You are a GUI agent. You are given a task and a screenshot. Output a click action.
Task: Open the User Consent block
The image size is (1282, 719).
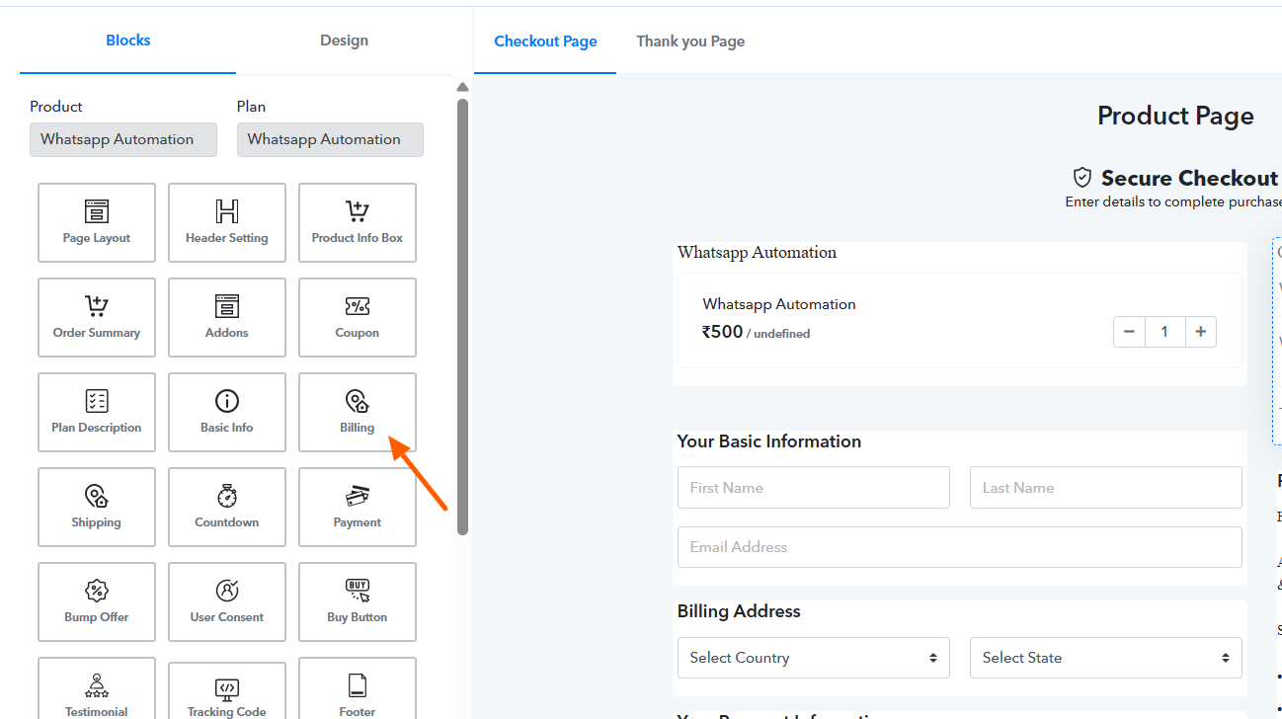[x=227, y=601]
